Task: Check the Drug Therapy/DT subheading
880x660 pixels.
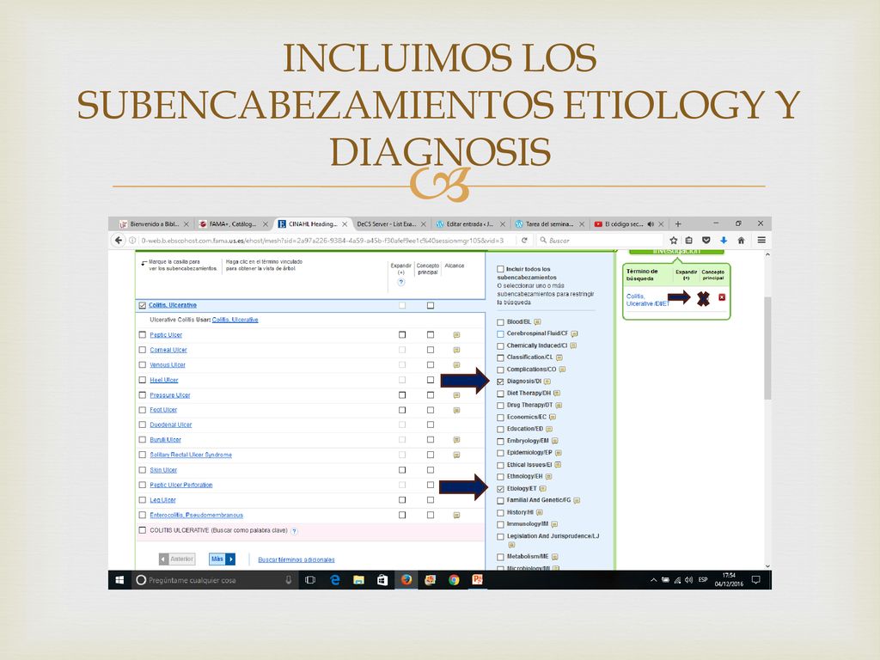Action: 500,406
